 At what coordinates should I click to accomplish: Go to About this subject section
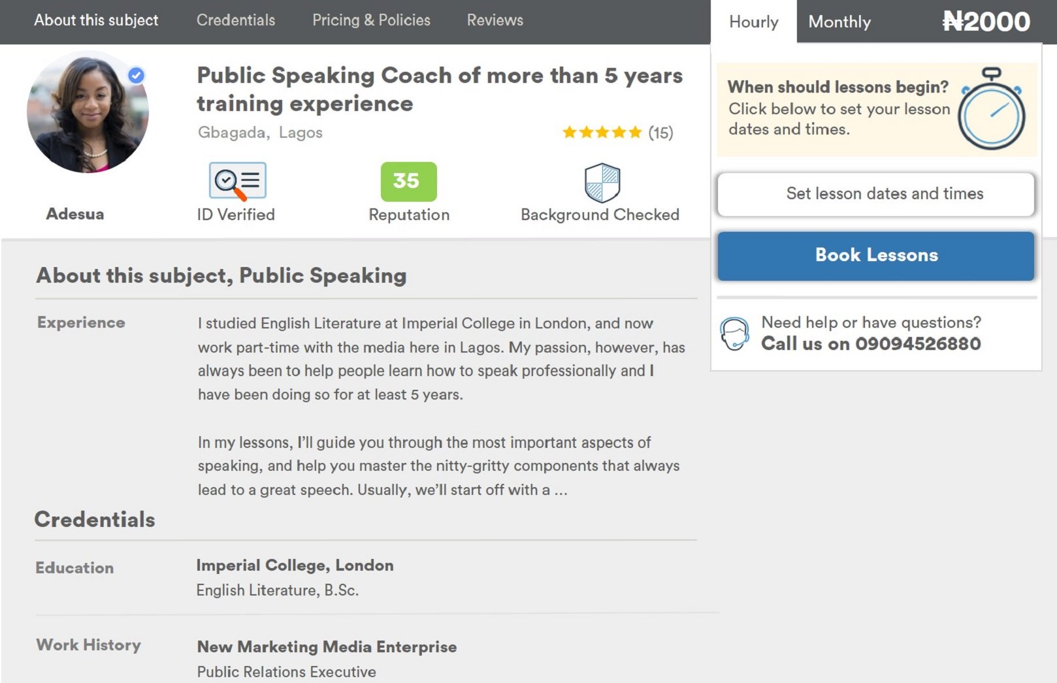click(96, 20)
